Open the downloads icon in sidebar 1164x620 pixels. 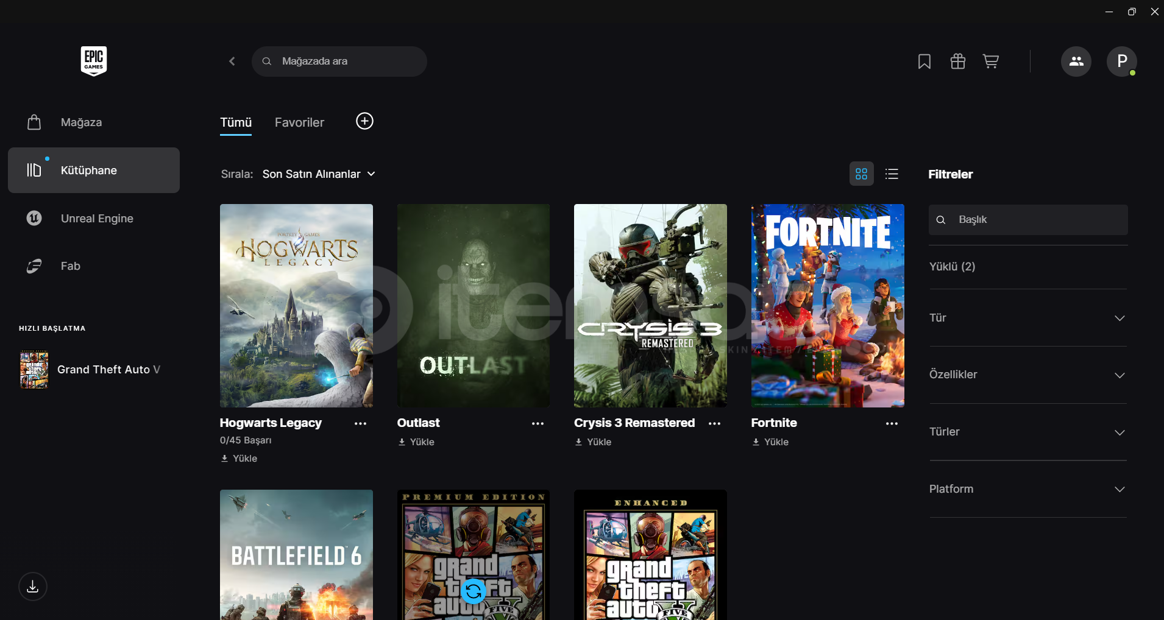pos(33,587)
